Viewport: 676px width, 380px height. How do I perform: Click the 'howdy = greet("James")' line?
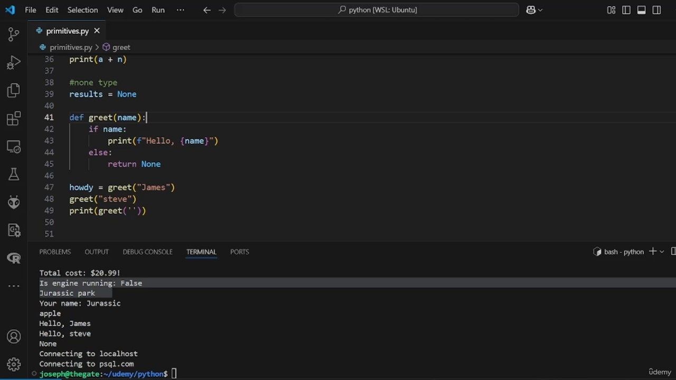click(122, 187)
